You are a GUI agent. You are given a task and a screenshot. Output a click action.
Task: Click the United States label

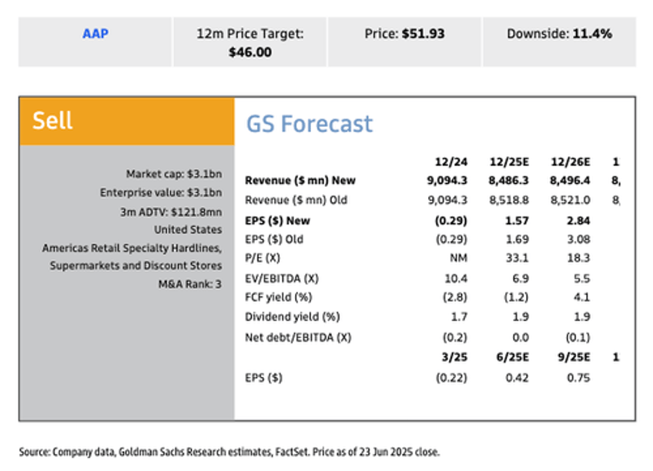[x=188, y=229]
